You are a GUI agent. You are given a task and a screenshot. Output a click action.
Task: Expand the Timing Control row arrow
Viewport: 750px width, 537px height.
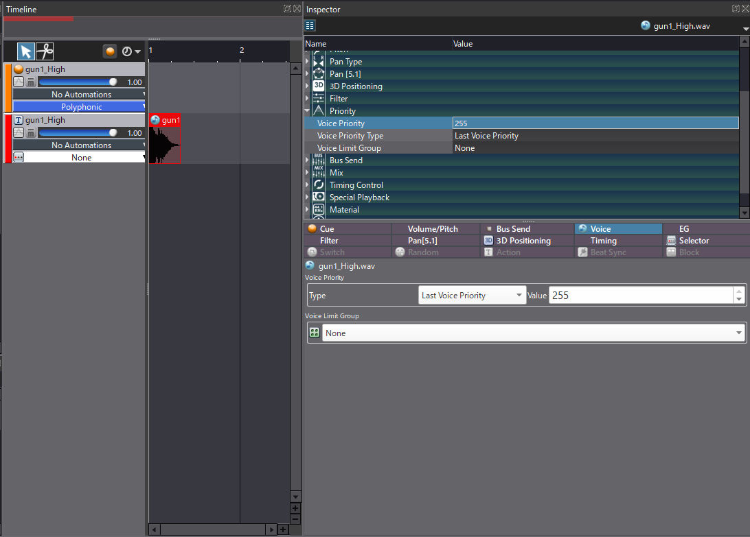tap(308, 184)
